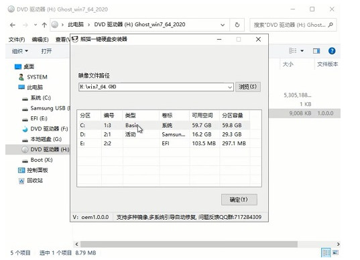Expand address bar history dropdown
This screenshot has width=360, height=260.
coord(223,25)
